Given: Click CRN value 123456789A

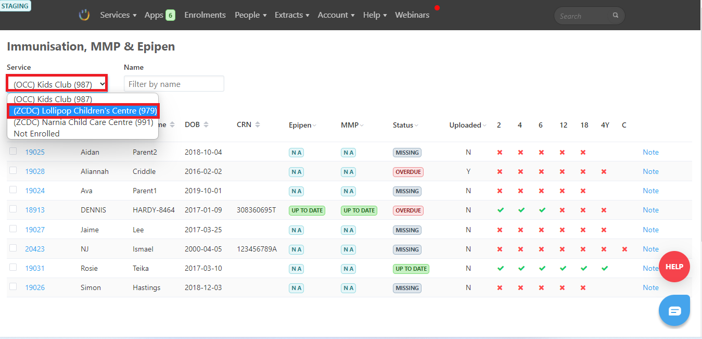Looking at the screenshot, I should [x=257, y=249].
